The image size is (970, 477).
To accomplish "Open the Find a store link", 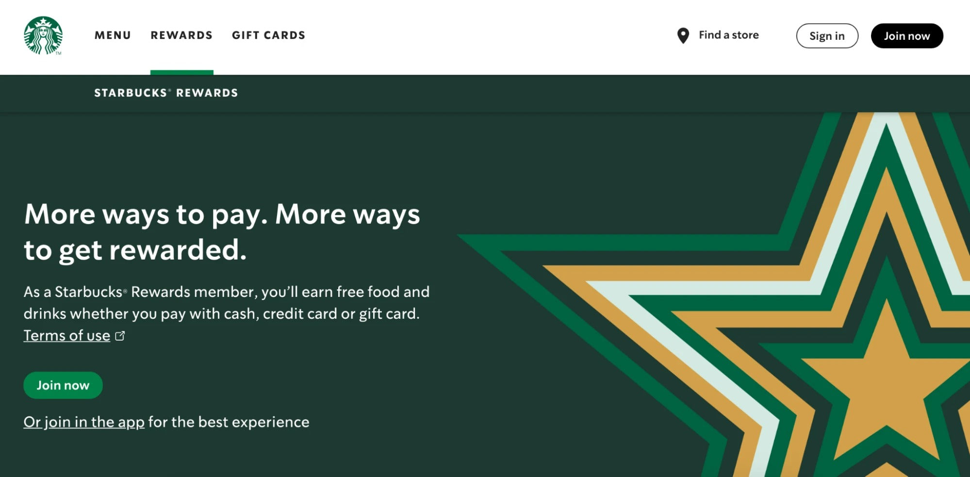I will [x=728, y=35].
